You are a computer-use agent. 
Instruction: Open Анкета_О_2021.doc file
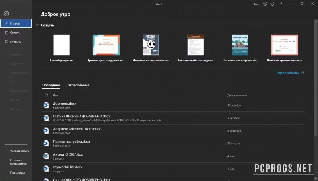click(x=173, y=156)
